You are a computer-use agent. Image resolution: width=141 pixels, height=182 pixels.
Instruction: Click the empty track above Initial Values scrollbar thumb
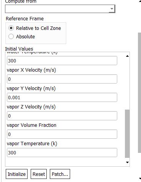point(127,84)
